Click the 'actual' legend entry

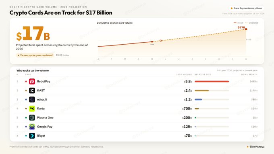[x=239, y=23]
